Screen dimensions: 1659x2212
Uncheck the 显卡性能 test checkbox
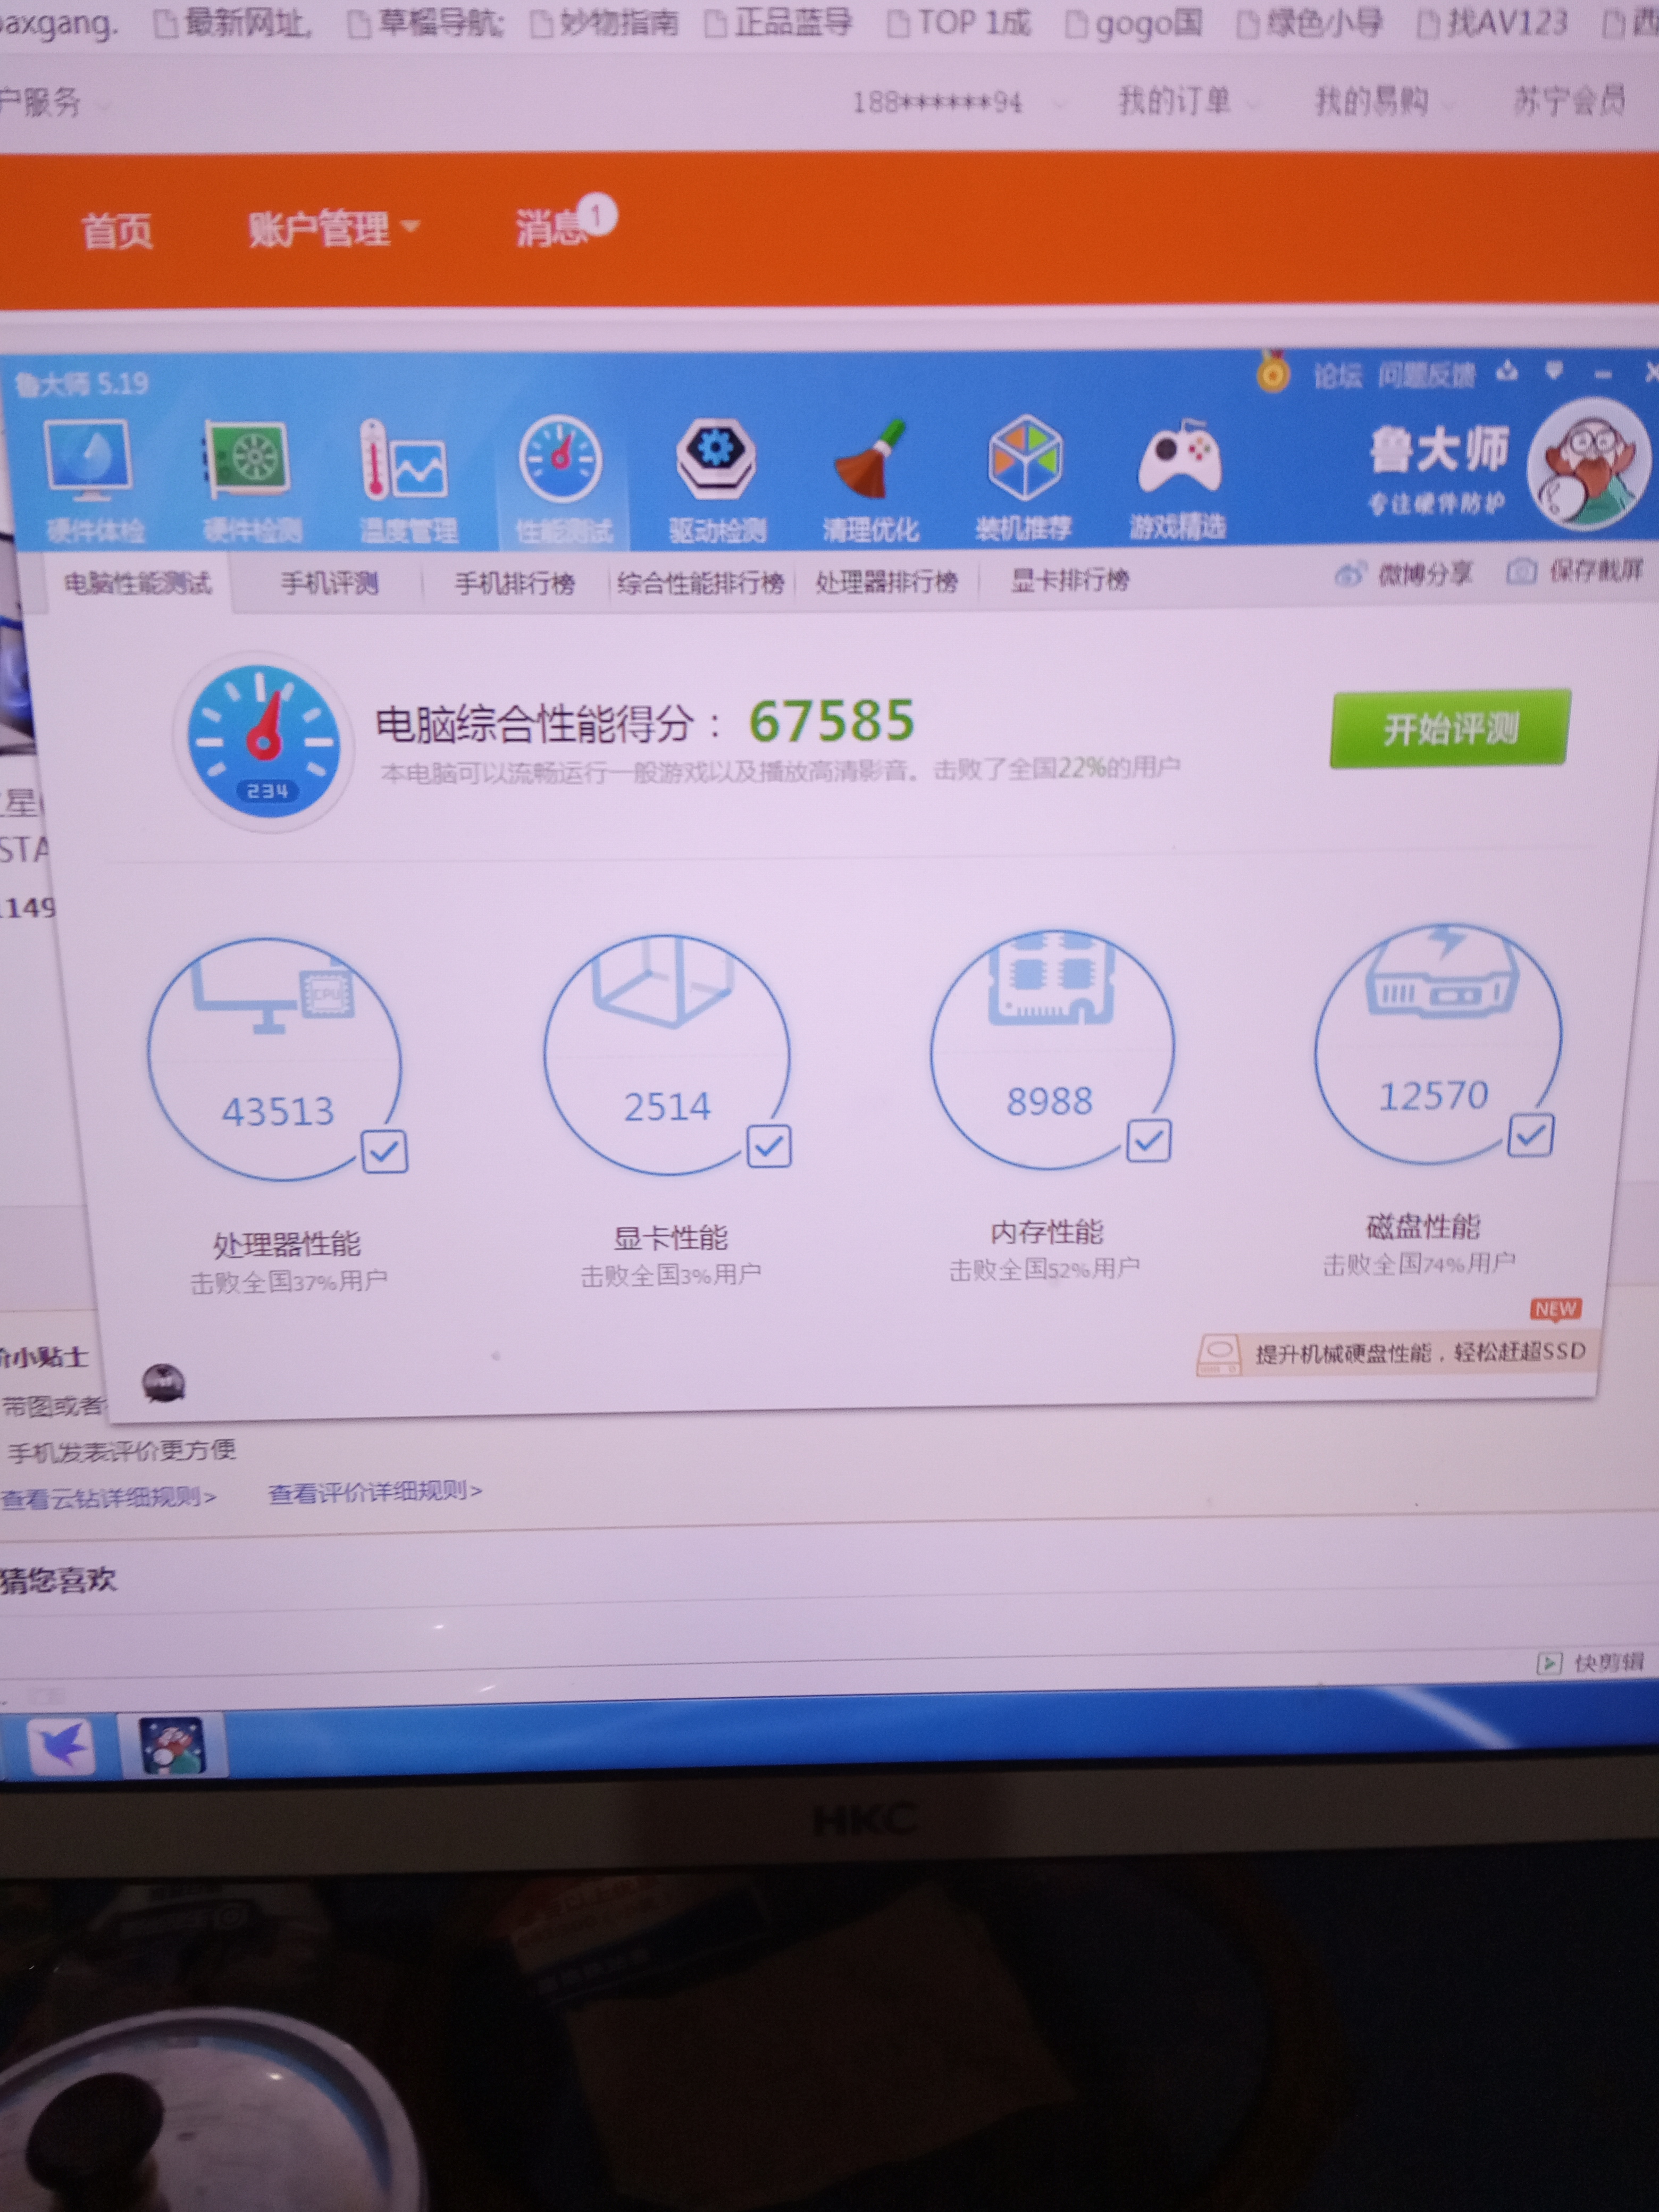pos(769,1146)
